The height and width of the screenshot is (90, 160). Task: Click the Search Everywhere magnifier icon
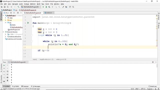click(73, 7)
